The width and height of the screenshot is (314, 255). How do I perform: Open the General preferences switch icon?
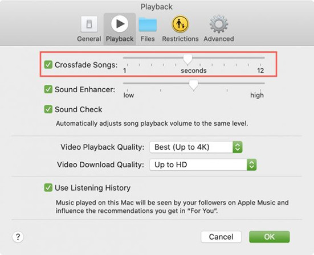pyautogui.click(x=89, y=24)
